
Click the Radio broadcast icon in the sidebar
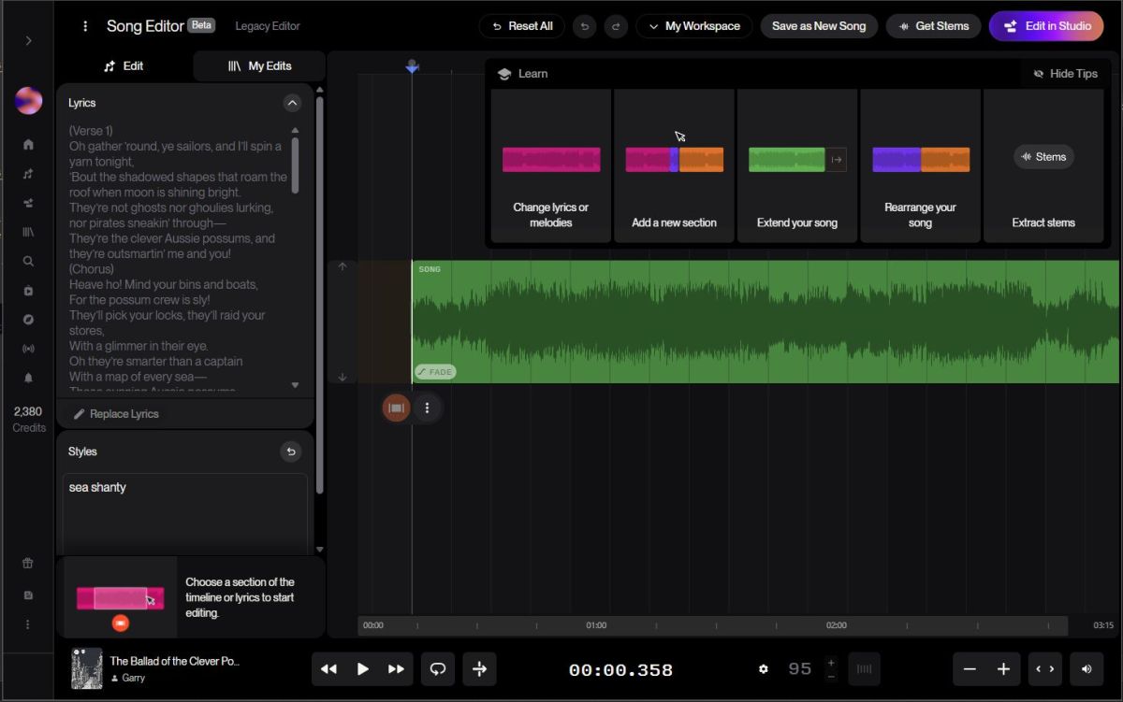[27, 348]
